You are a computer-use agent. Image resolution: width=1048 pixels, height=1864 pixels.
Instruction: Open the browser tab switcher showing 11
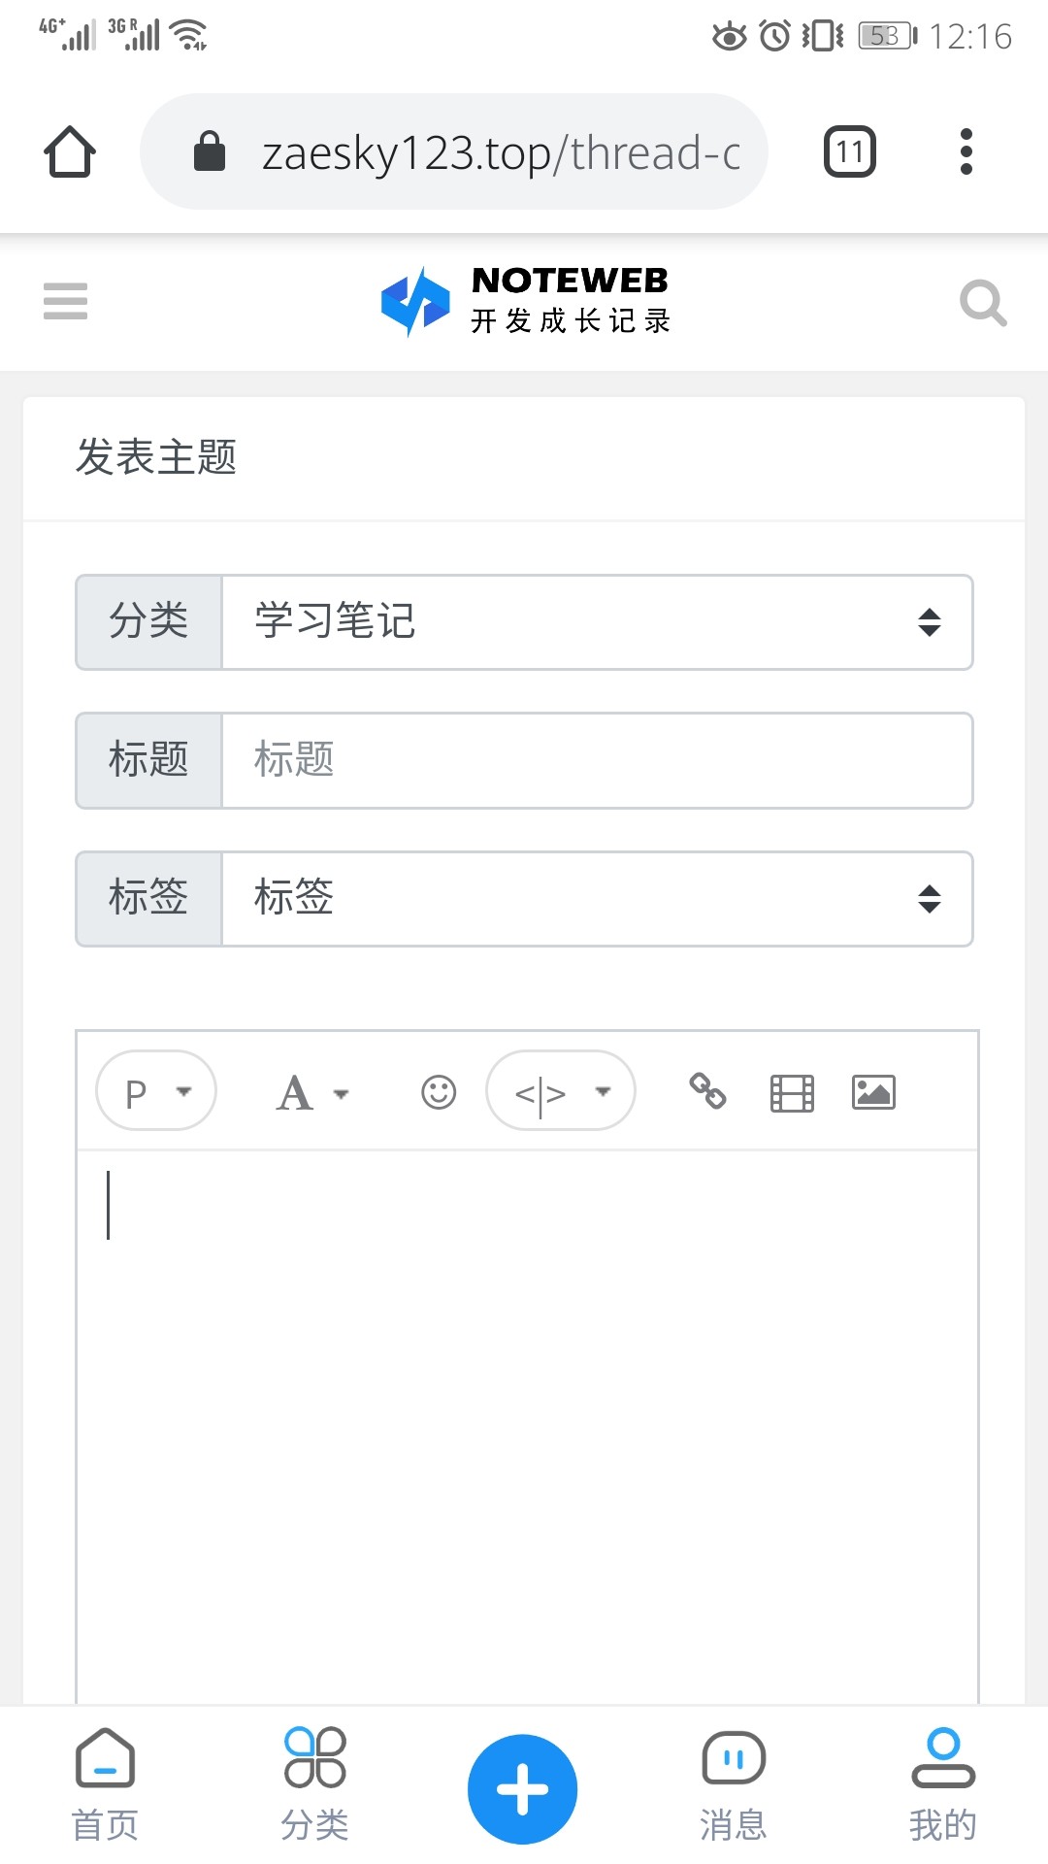coord(850,151)
